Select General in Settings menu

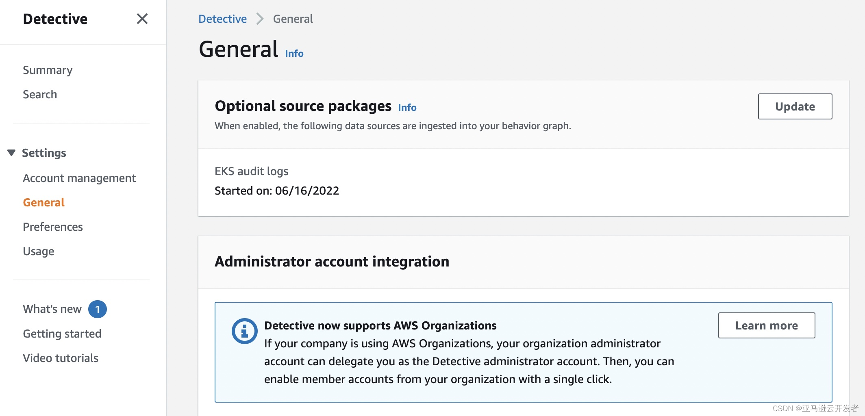(43, 202)
